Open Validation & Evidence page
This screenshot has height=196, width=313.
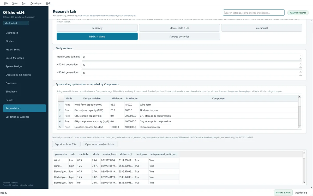coord(25,117)
